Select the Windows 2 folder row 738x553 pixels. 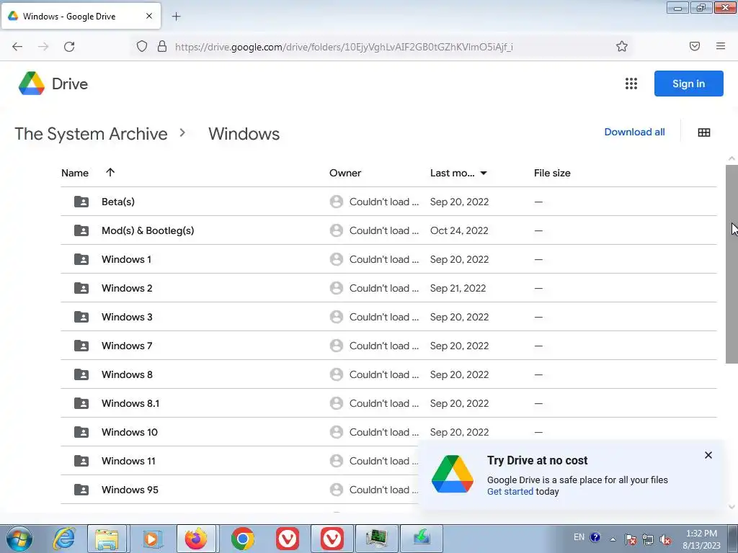click(388, 288)
